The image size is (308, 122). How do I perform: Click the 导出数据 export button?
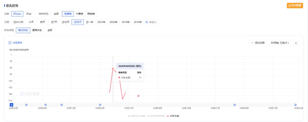click(x=294, y=5)
